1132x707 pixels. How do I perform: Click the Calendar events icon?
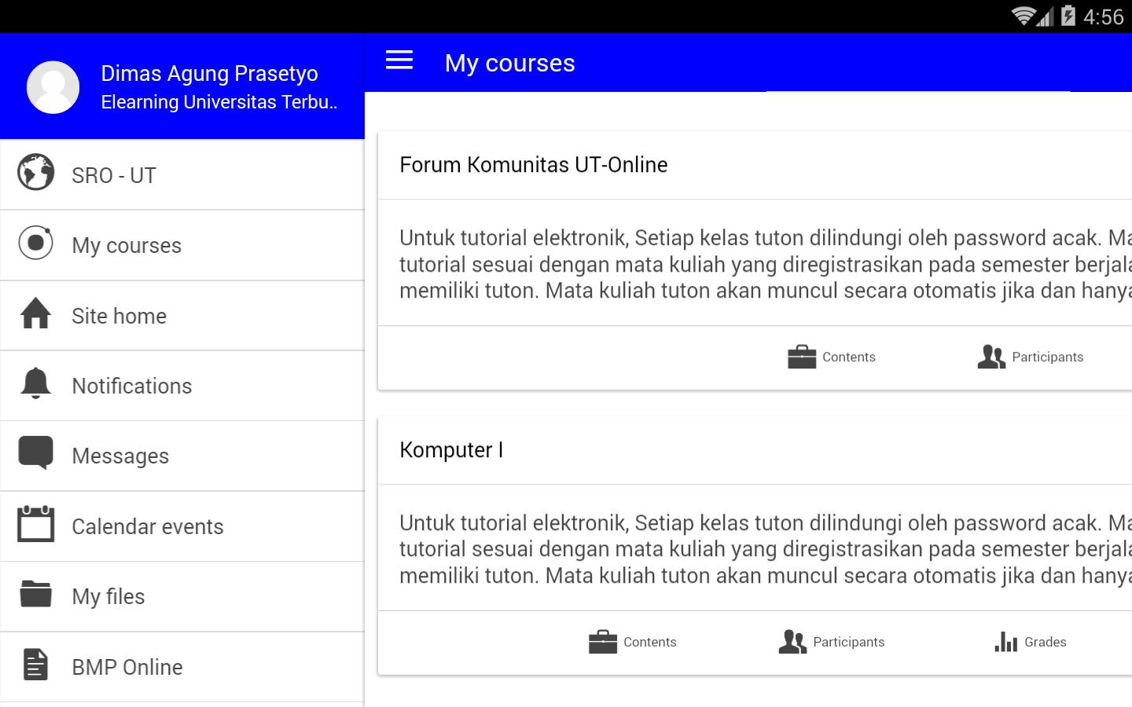click(x=36, y=525)
